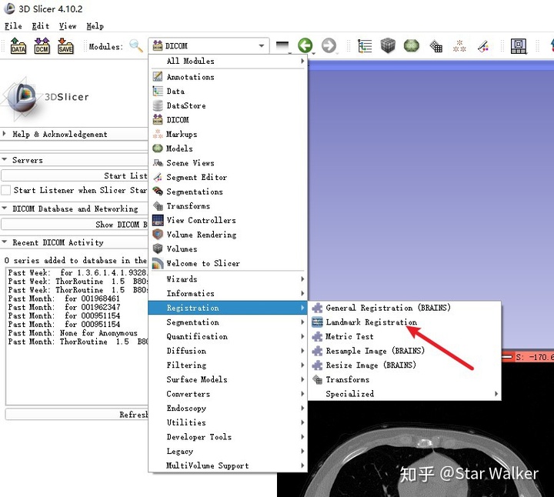Open the Markups toolbar icon
This screenshot has width=554, height=497.
coord(459,46)
